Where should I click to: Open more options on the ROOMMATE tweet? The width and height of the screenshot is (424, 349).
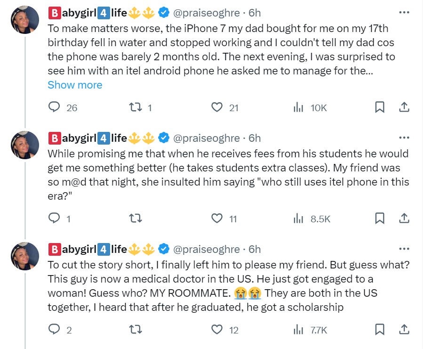pyautogui.click(x=404, y=249)
